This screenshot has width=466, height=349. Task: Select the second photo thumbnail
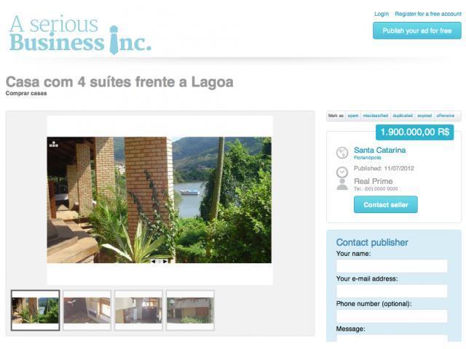pyautogui.click(x=87, y=310)
